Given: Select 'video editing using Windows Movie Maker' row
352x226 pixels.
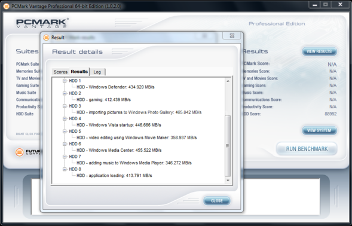Looking at the screenshot, I should [136, 138].
